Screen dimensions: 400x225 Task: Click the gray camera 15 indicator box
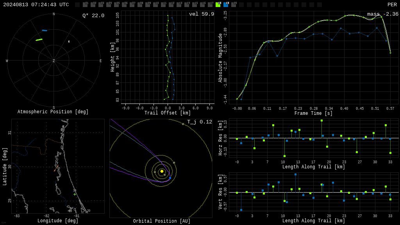click(195, 5)
